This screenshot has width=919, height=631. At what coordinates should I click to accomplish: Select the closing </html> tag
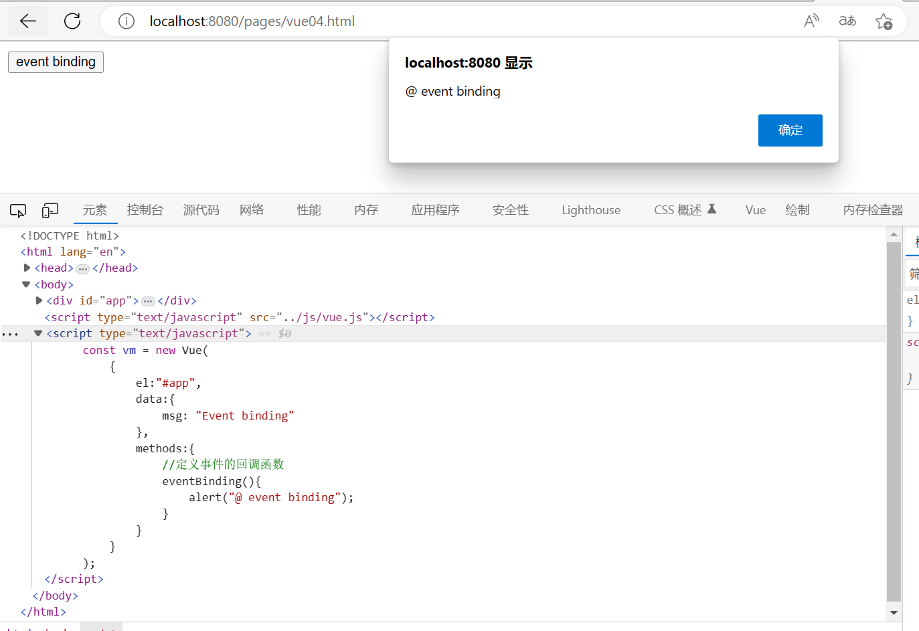coord(43,612)
